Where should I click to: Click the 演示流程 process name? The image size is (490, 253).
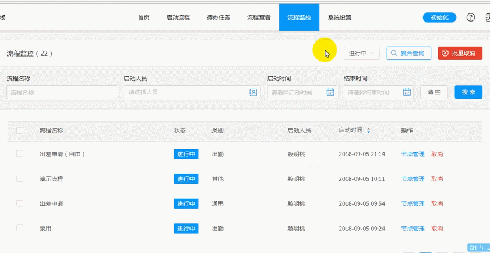click(51, 179)
